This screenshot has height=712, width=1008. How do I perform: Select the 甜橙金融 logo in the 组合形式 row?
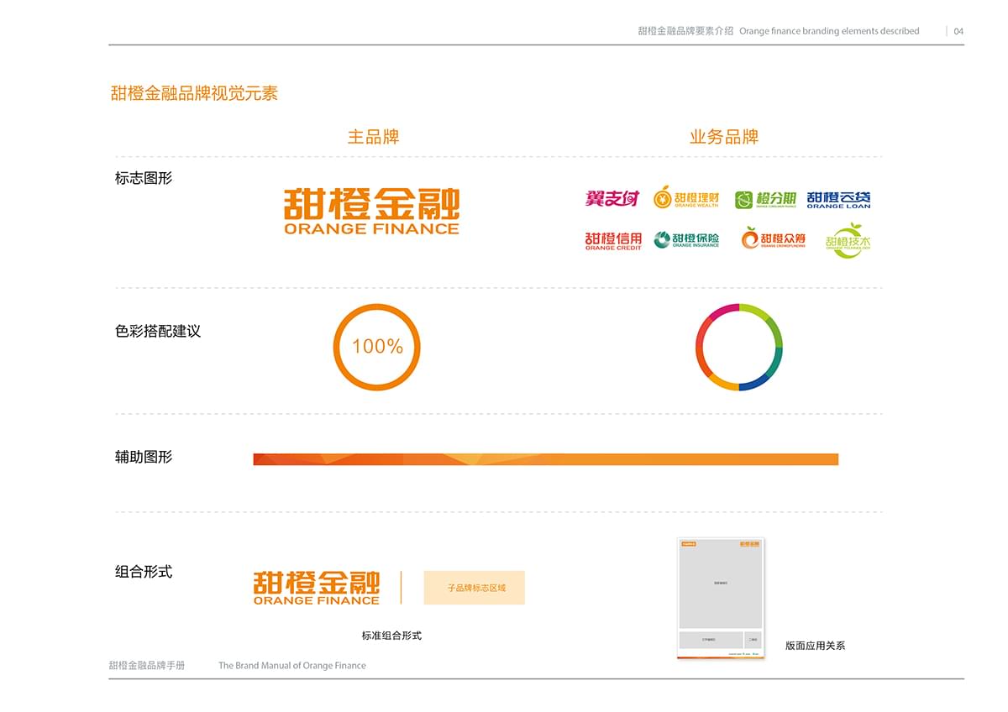click(317, 588)
